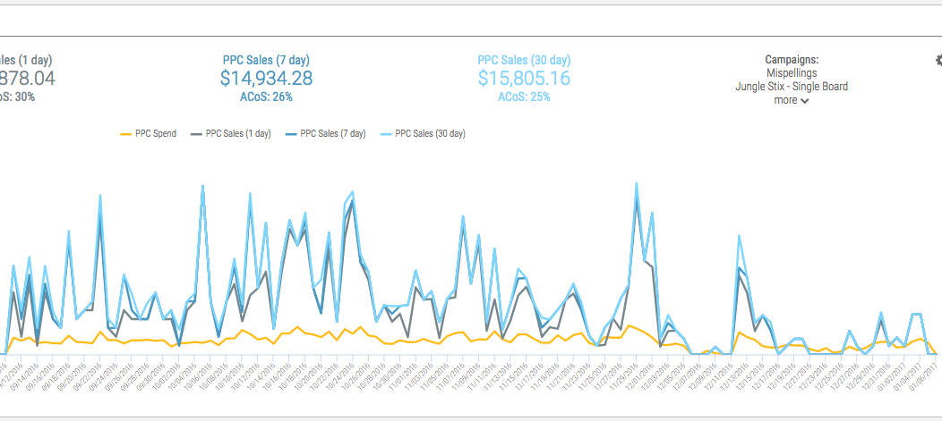
Task: Select the $15,805.16 sales total
Action: [524, 79]
